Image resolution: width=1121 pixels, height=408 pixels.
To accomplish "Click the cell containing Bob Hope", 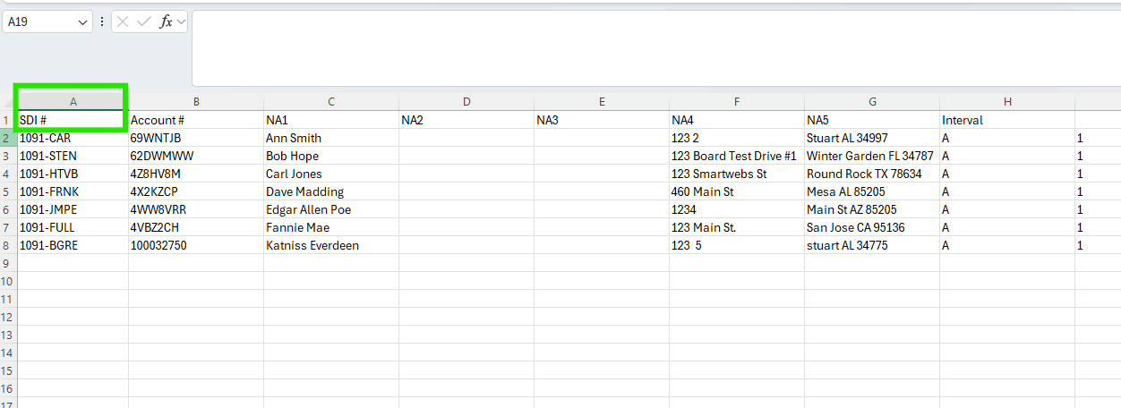I will click(330, 156).
